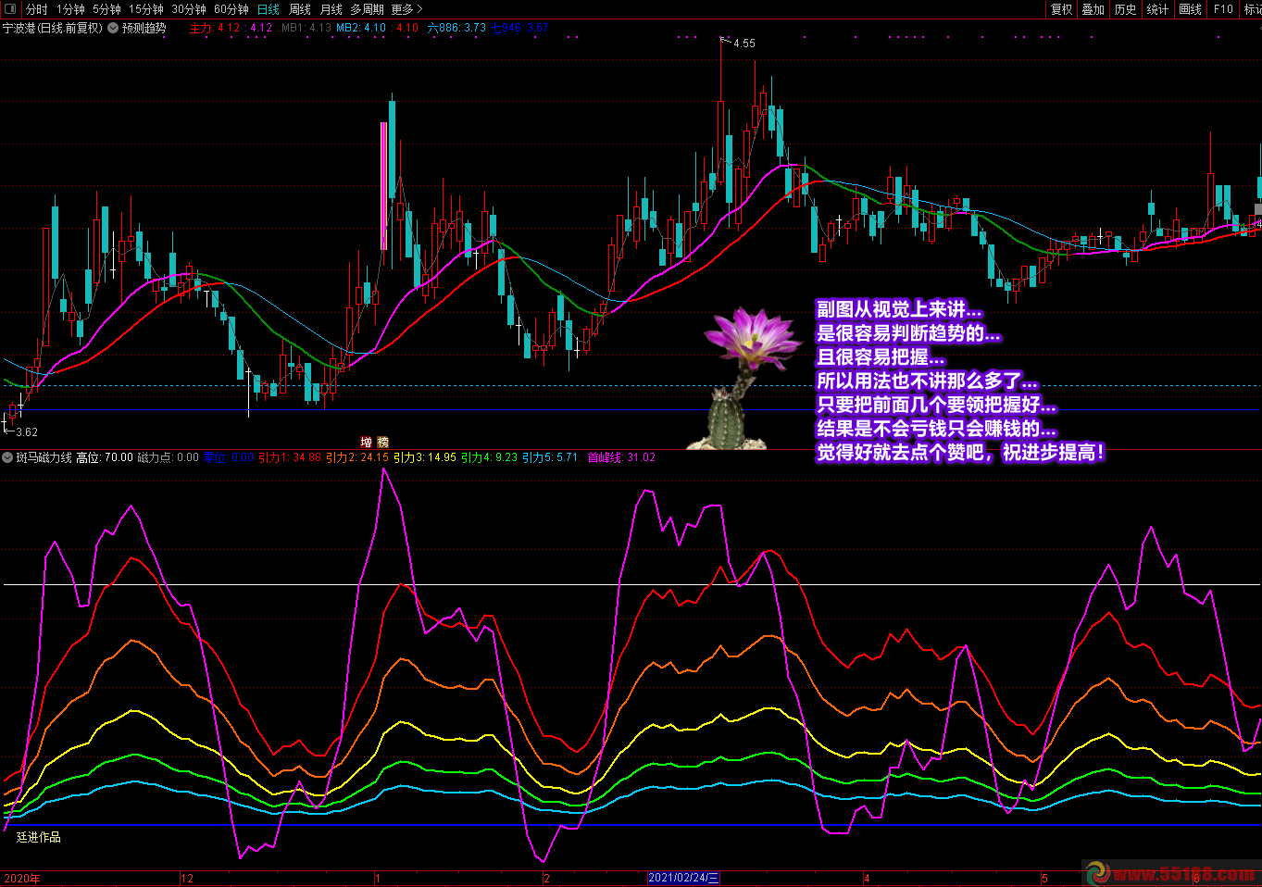Activate the 画线 drawing tool button

click(x=1190, y=9)
